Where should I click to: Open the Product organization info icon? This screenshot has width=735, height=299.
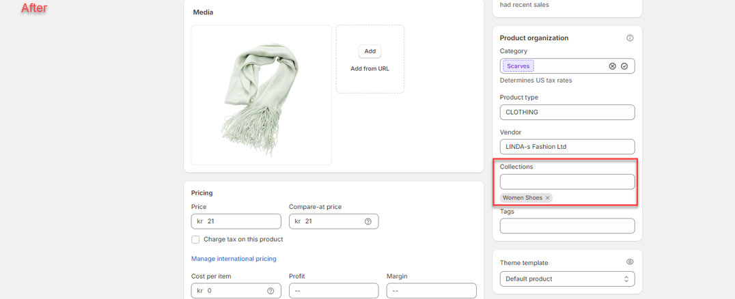[630, 38]
